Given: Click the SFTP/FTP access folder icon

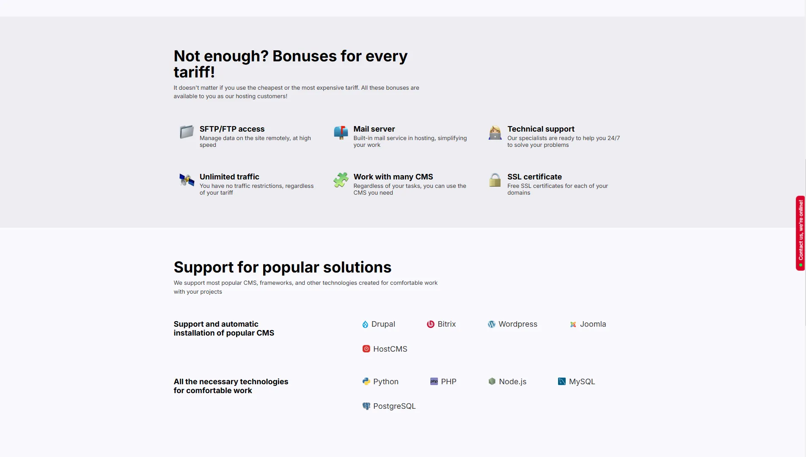Looking at the screenshot, I should [x=187, y=132].
